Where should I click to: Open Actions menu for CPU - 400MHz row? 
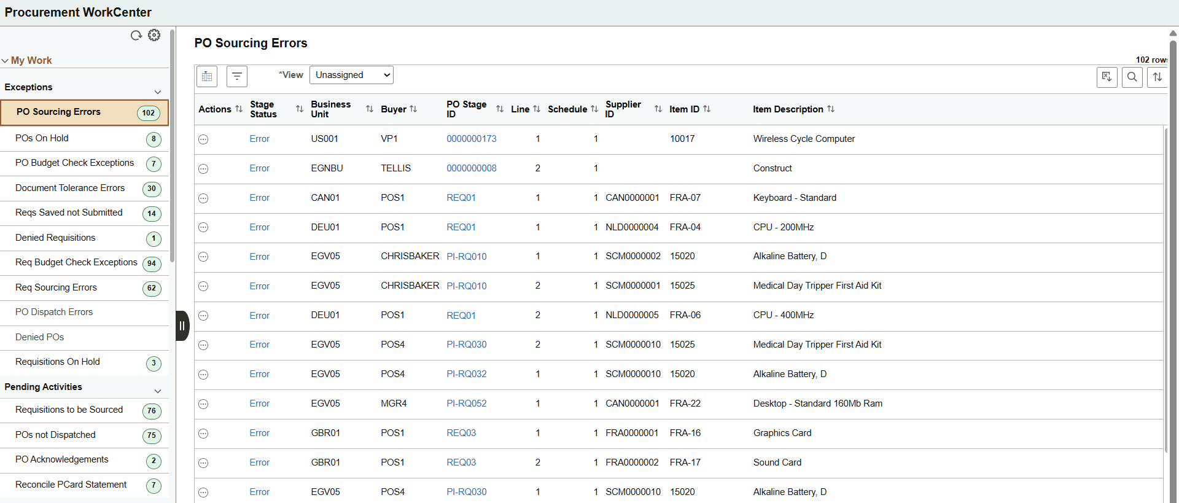point(203,316)
